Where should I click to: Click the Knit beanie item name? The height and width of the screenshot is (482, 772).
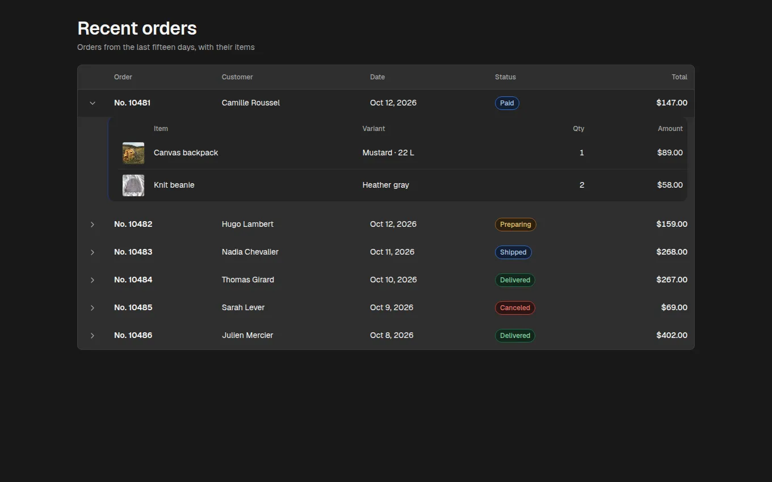coord(174,185)
